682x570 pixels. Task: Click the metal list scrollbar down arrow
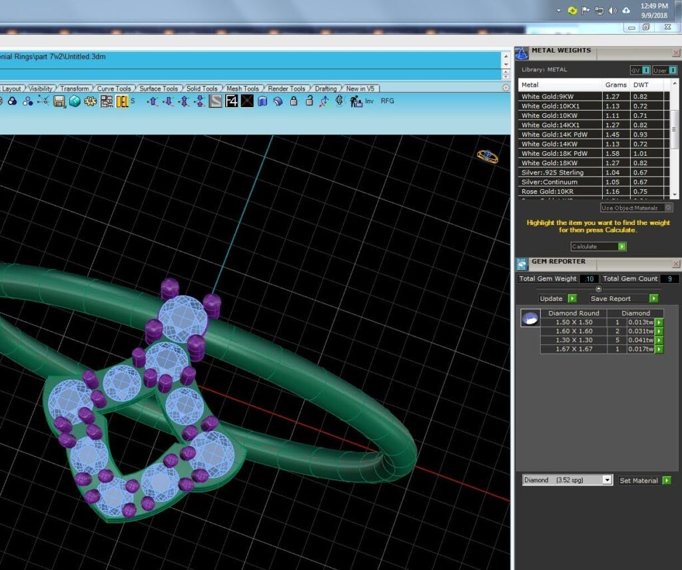click(674, 195)
